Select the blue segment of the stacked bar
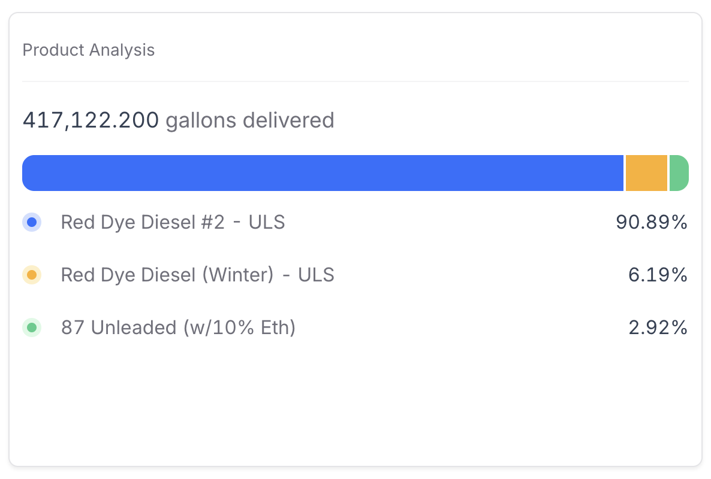This screenshot has width=711, height=479. tap(323, 174)
